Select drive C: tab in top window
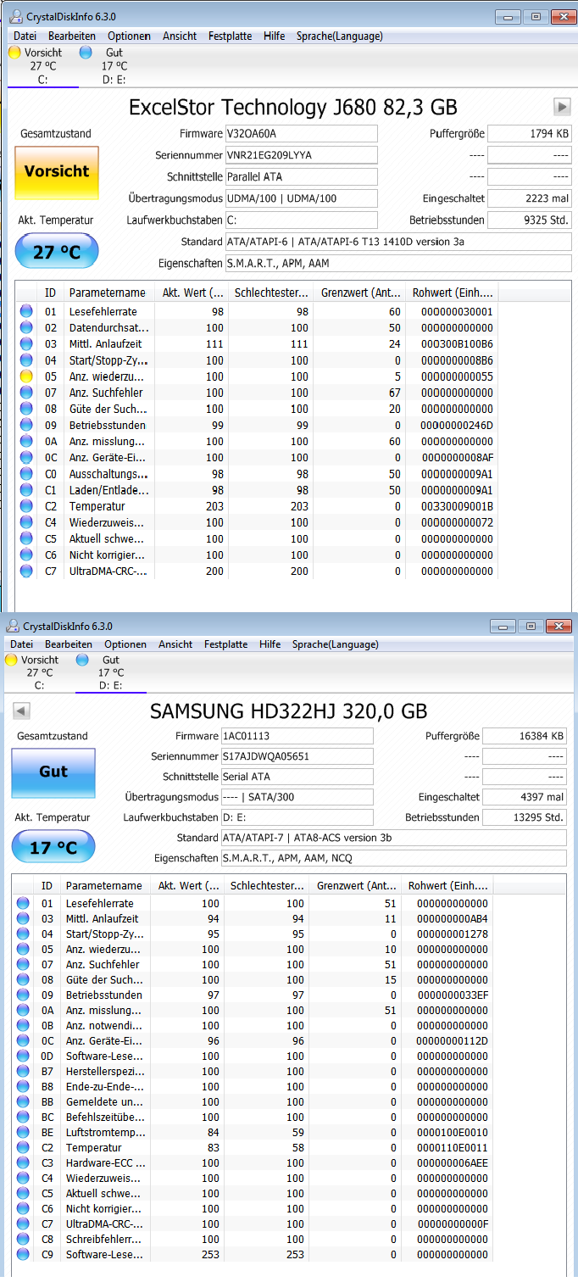This screenshot has height=1282, width=578. pyautogui.click(x=42, y=66)
